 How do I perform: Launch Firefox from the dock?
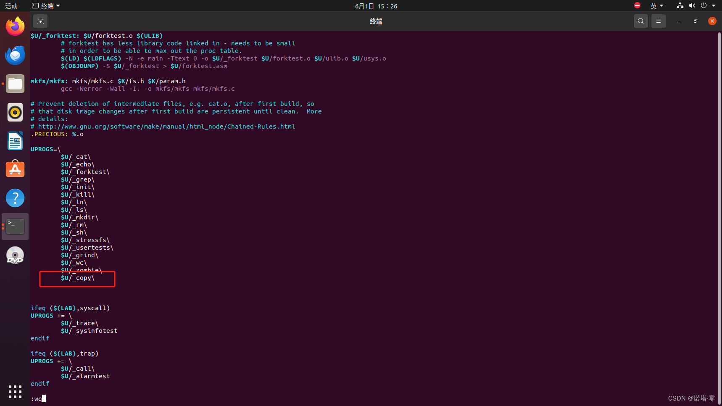[x=15, y=26]
